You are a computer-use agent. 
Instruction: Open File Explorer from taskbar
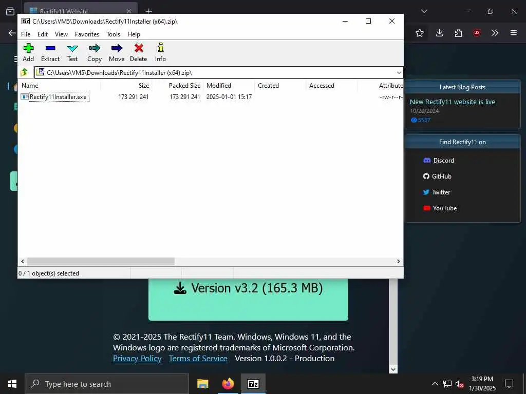202,384
